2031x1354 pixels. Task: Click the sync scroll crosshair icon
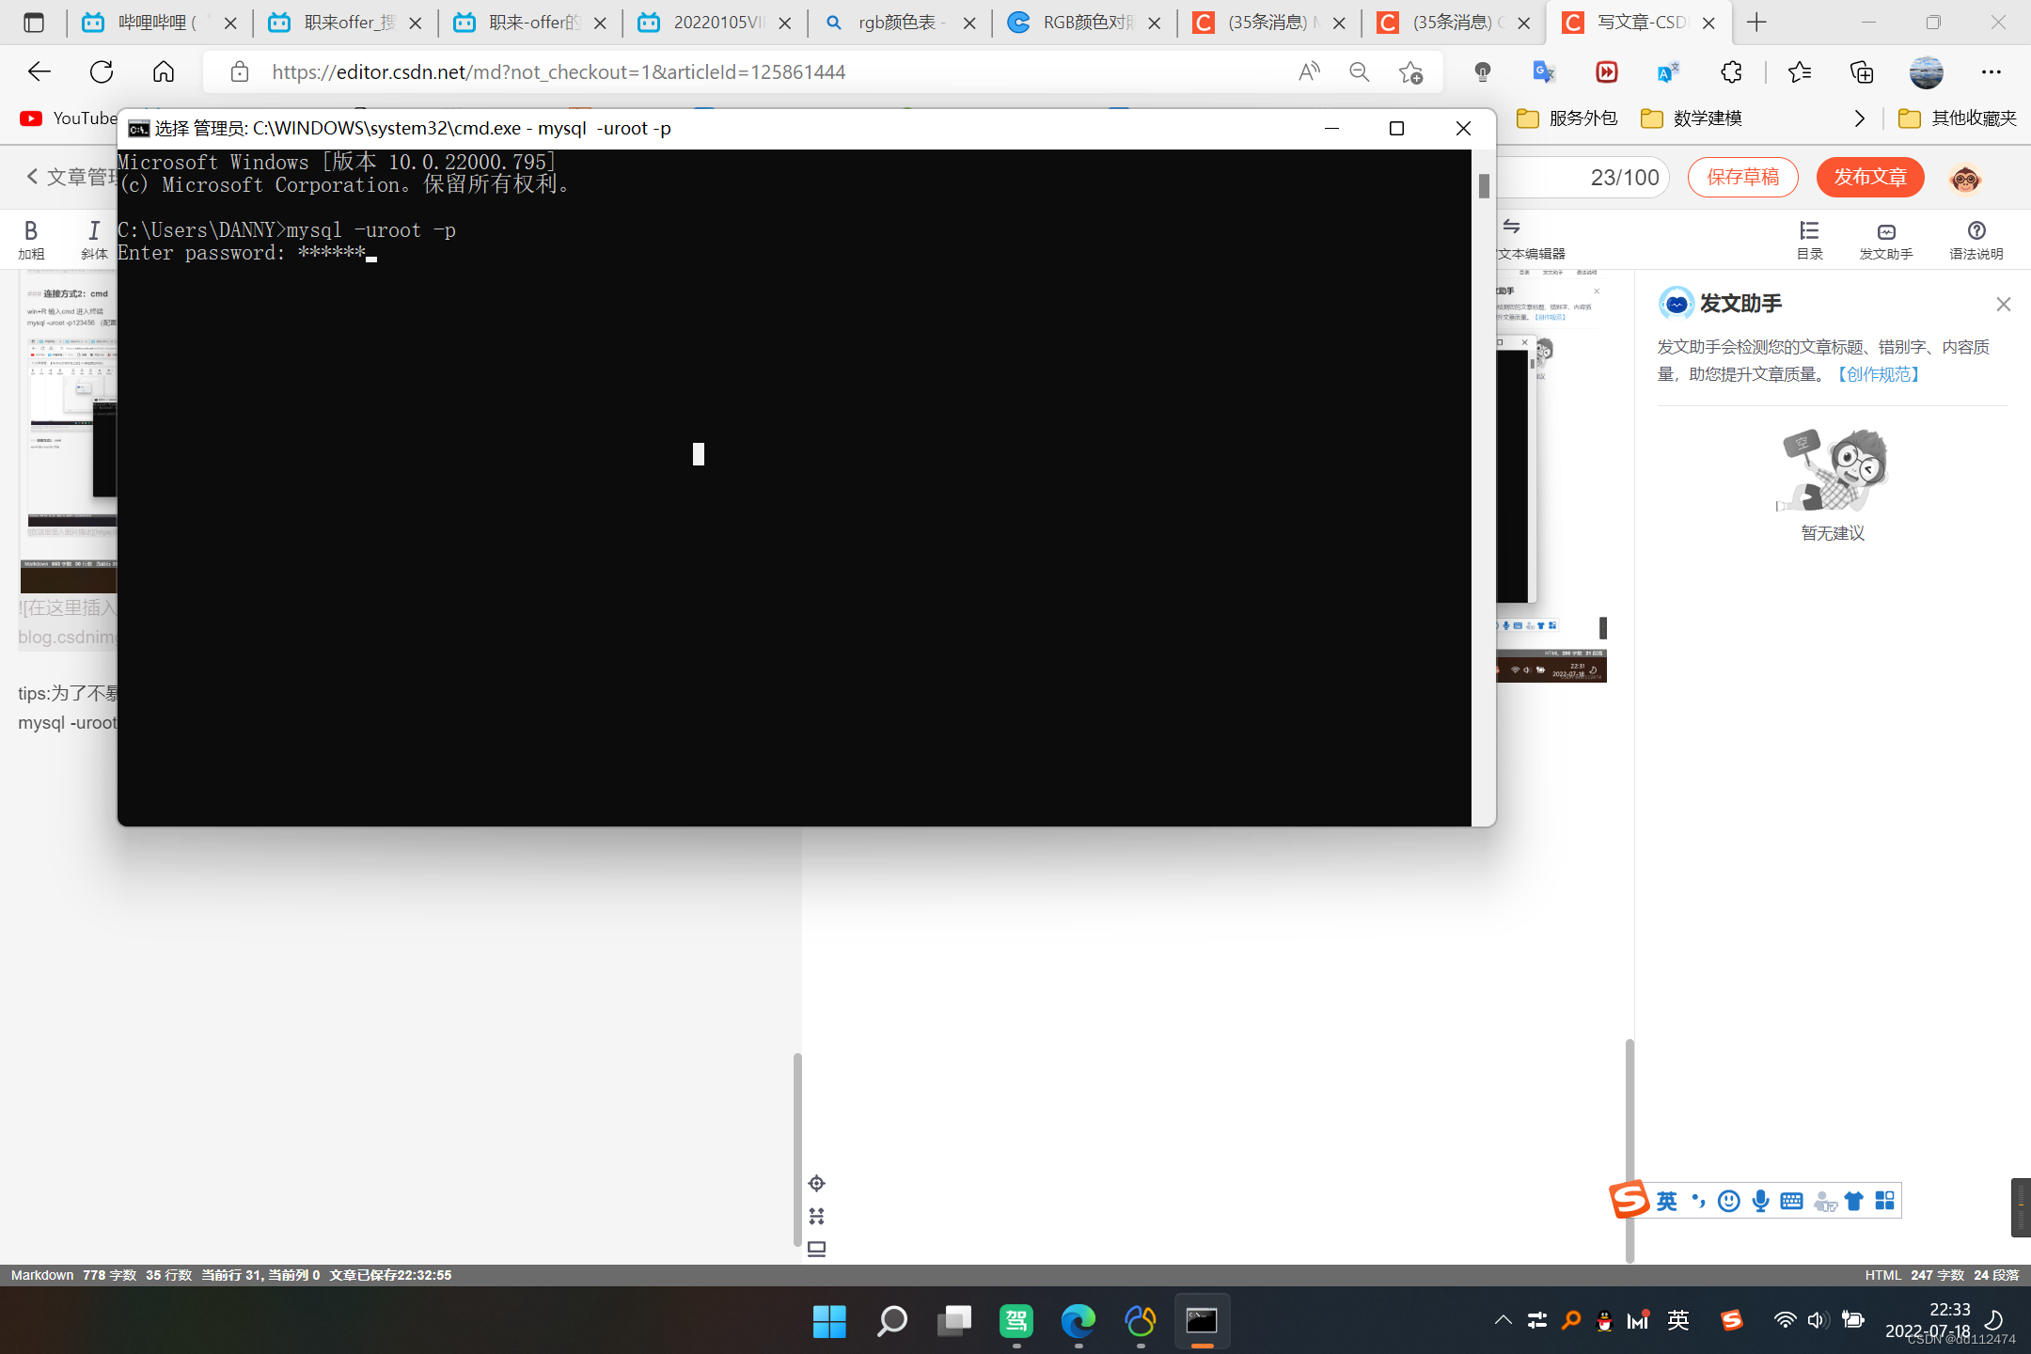coord(816,1183)
